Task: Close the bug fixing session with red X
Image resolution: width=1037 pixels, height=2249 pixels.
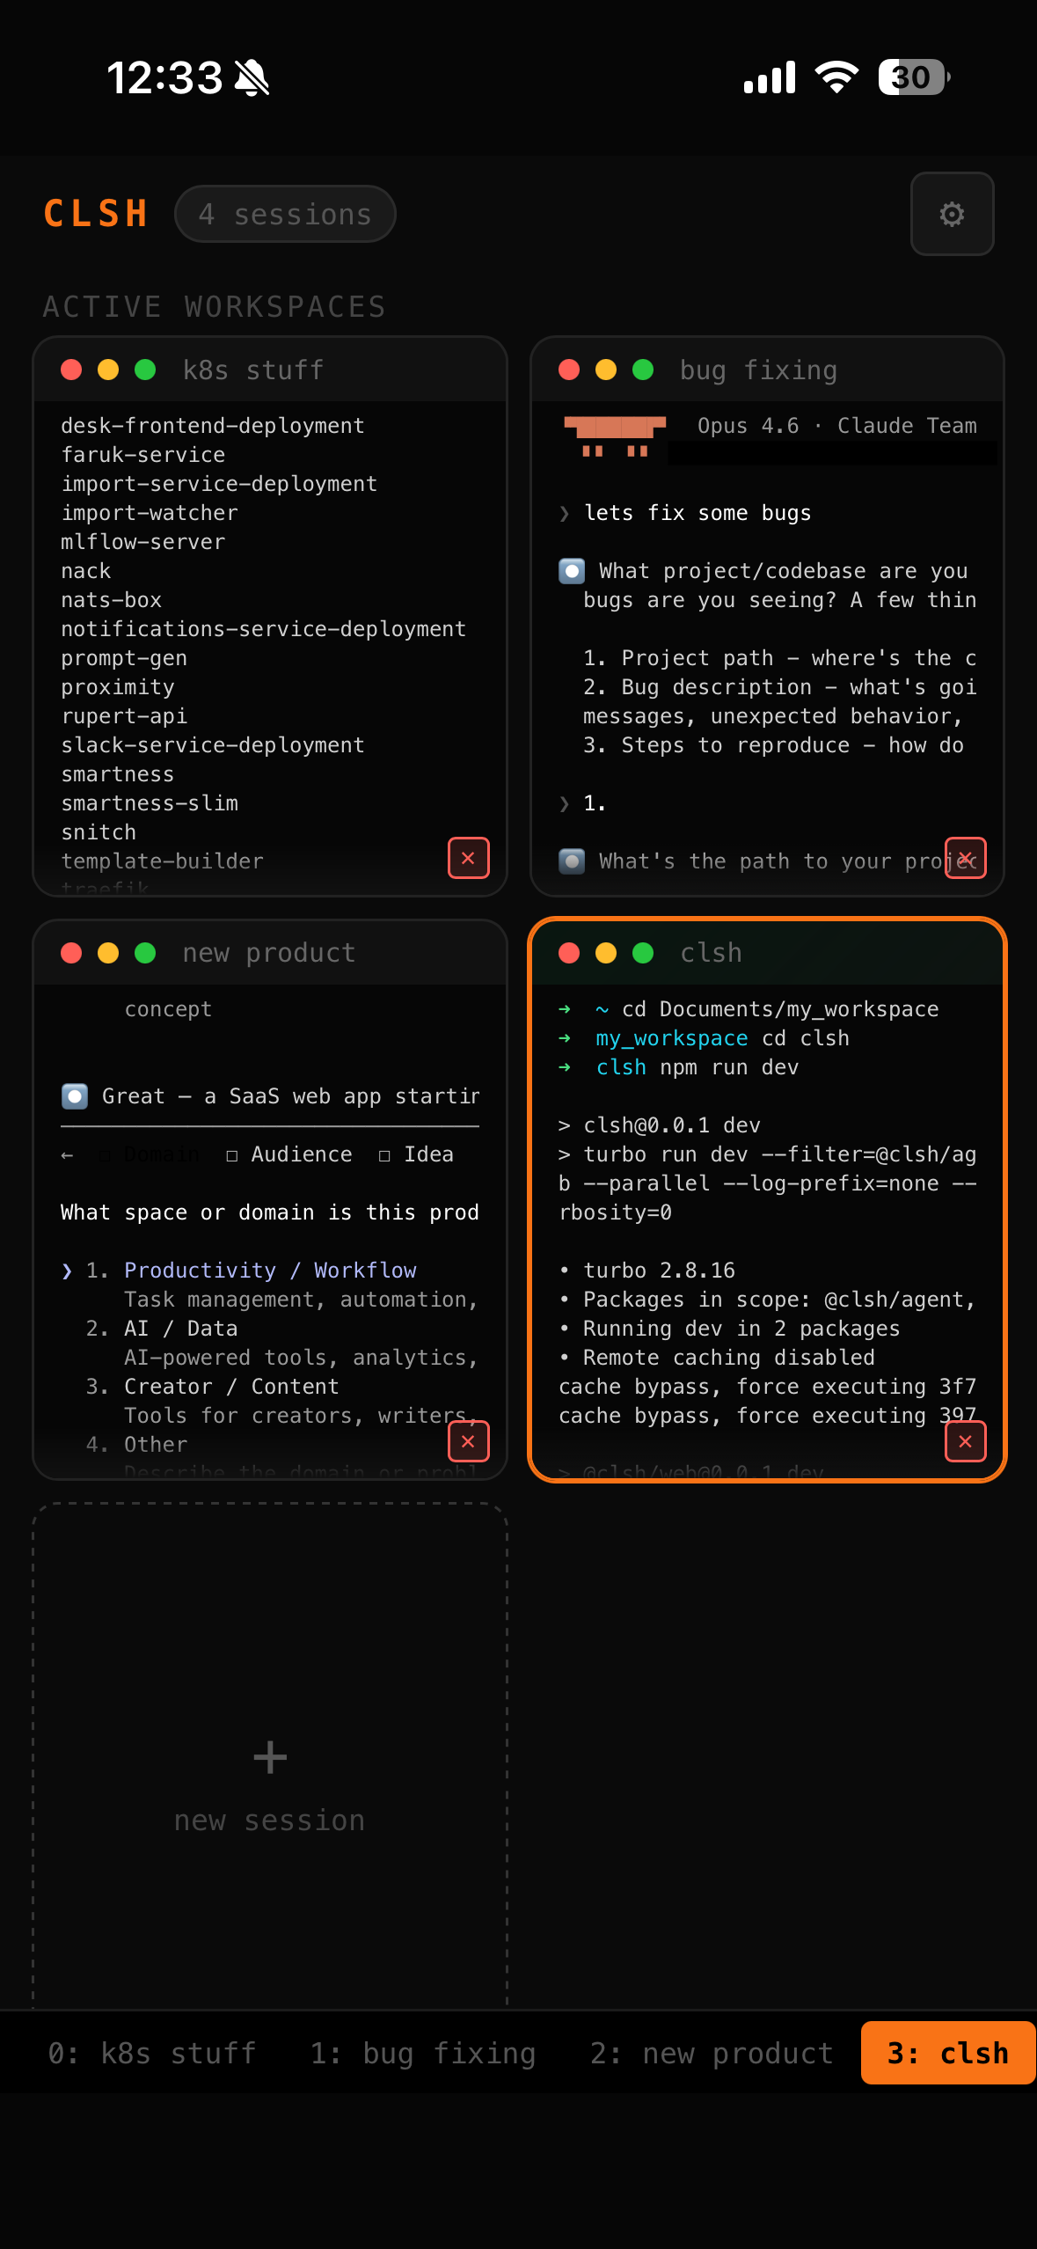Action: point(965,858)
